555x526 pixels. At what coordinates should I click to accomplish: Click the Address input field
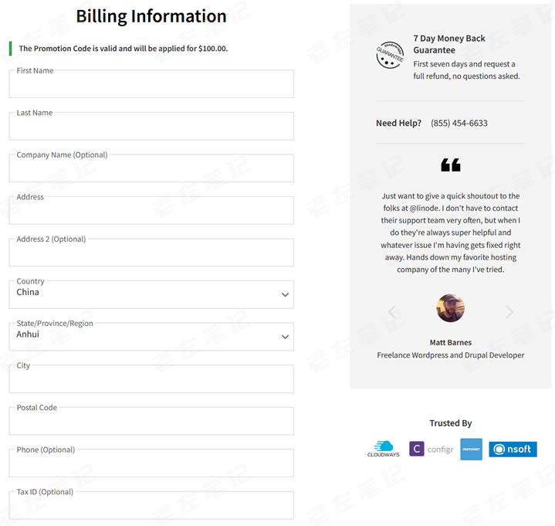(151, 211)
